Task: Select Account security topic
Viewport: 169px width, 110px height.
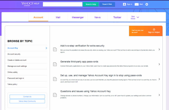Action: (x=26, y=54)
